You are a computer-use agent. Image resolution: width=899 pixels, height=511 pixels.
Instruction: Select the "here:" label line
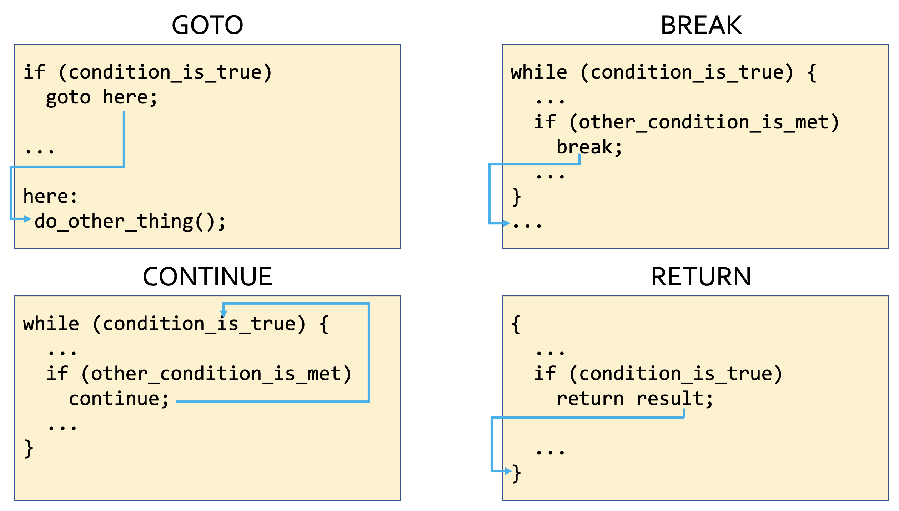[50, 196]
